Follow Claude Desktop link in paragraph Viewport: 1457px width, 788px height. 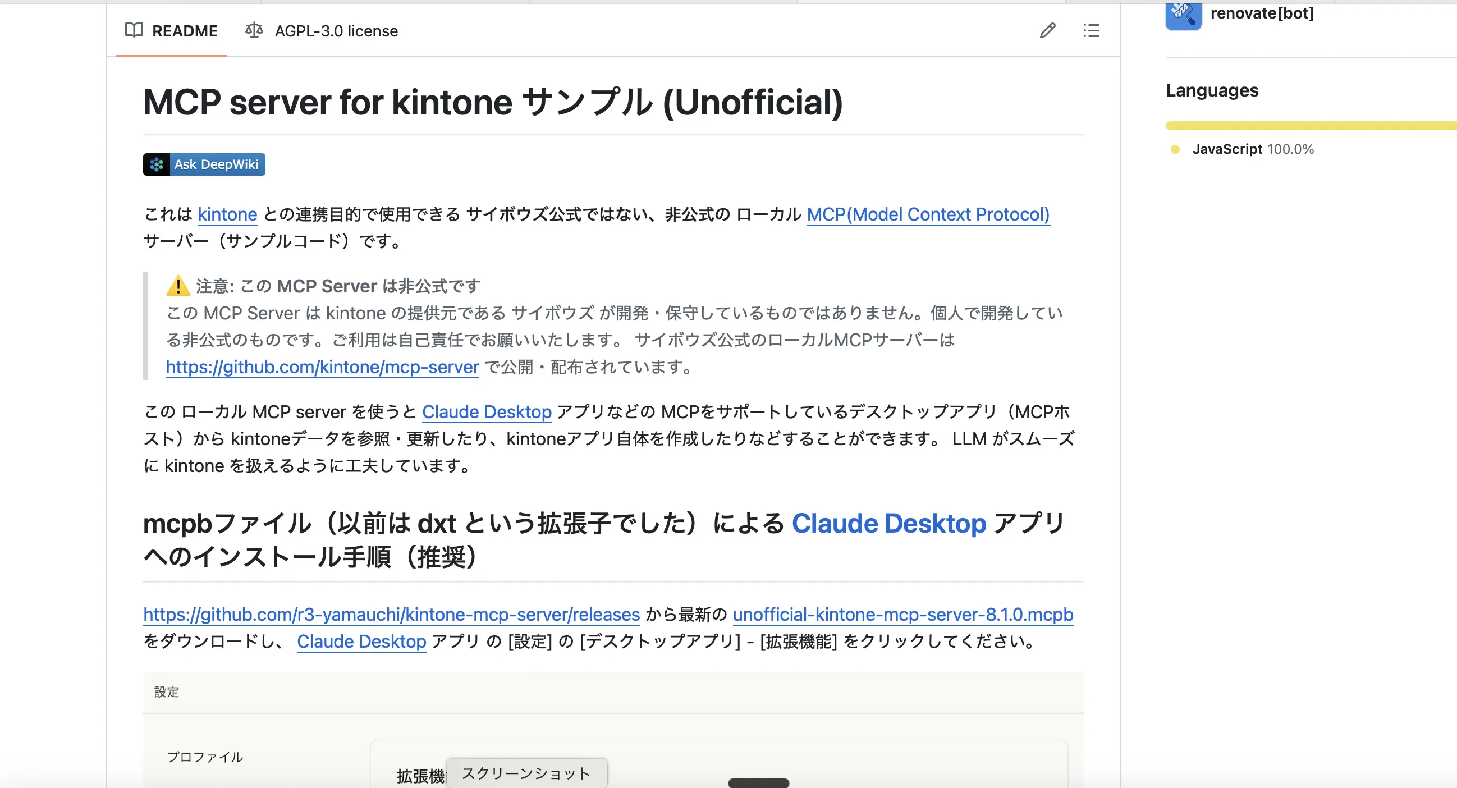point(487,412)
